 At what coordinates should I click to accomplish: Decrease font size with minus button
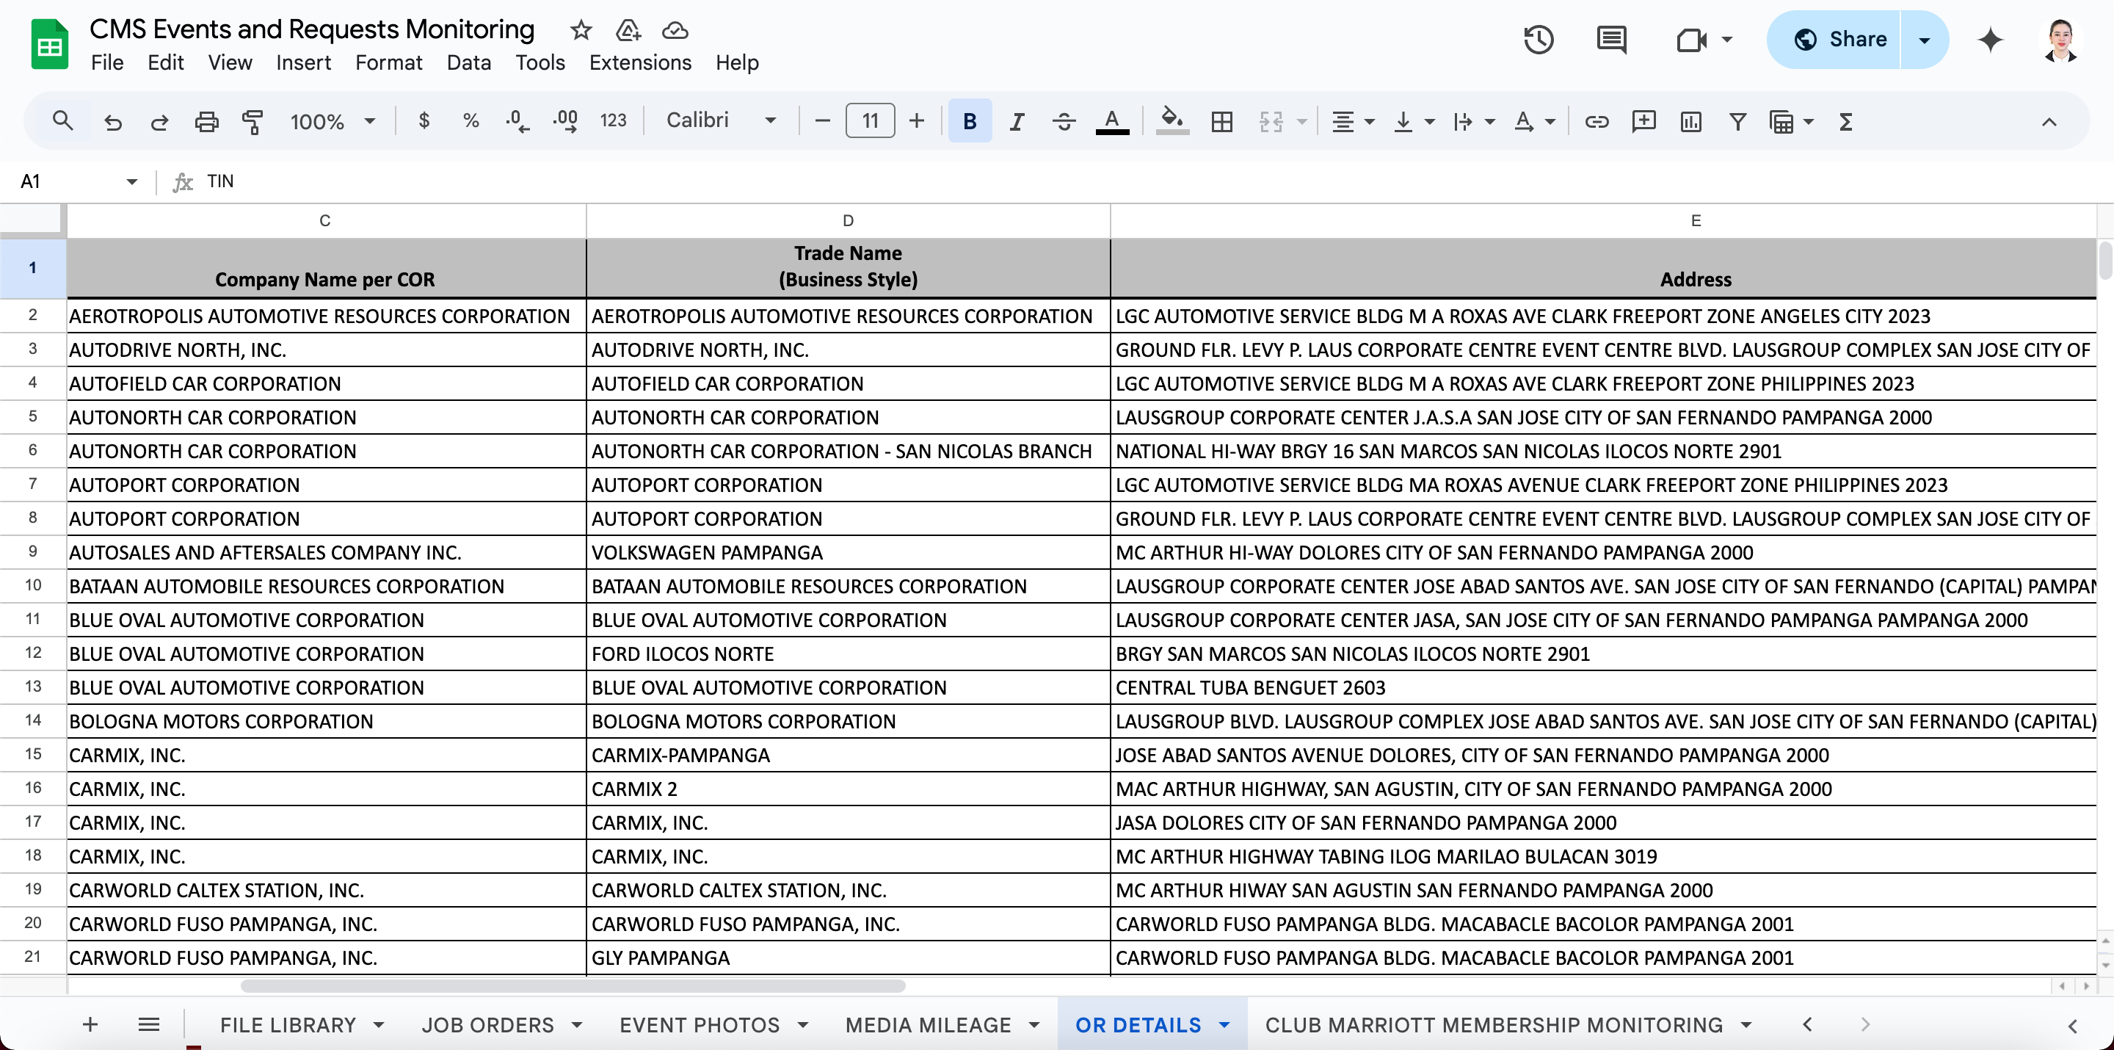(822, 121)
